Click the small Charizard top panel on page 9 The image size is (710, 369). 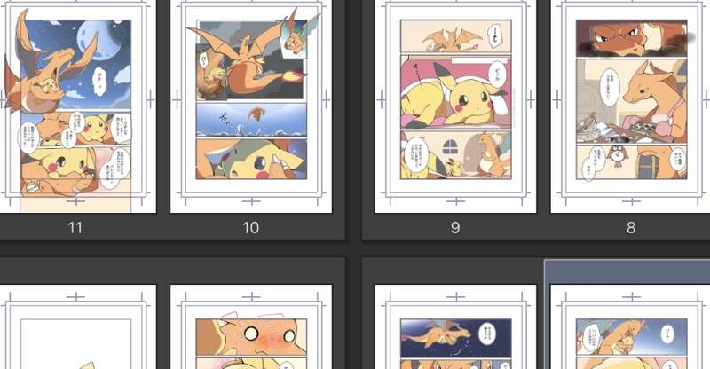point(456,36)
